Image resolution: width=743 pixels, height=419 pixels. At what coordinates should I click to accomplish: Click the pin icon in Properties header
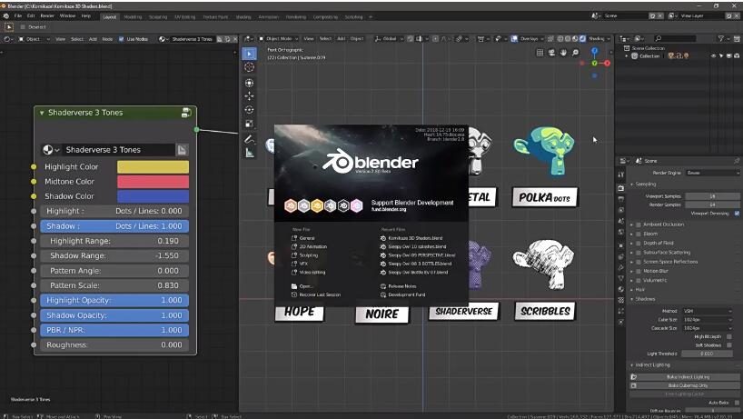tap(737, 161)
